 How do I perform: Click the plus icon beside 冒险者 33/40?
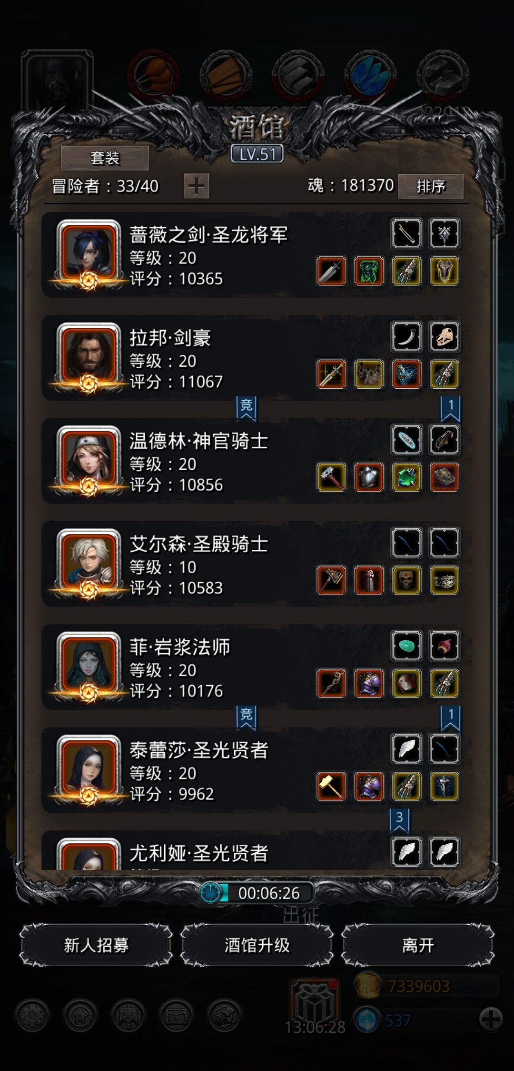196,186
